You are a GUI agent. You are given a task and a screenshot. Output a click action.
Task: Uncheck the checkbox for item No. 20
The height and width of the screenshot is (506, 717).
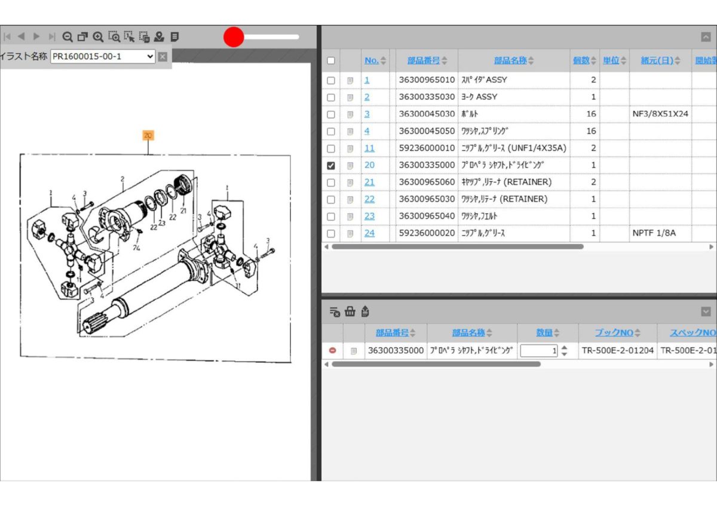click(331, 165)
